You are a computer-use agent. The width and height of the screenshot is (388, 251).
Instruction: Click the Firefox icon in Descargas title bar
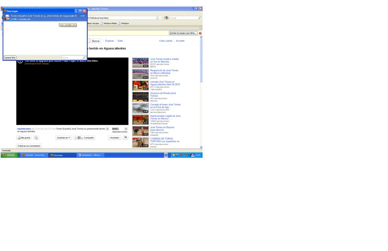tap(5, 11)
